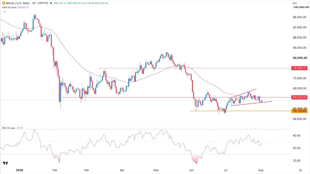Click the RSI 20.00 axis label
Image resolution: width=310 pixels, height=174 pixels.
tap(297, 161)
